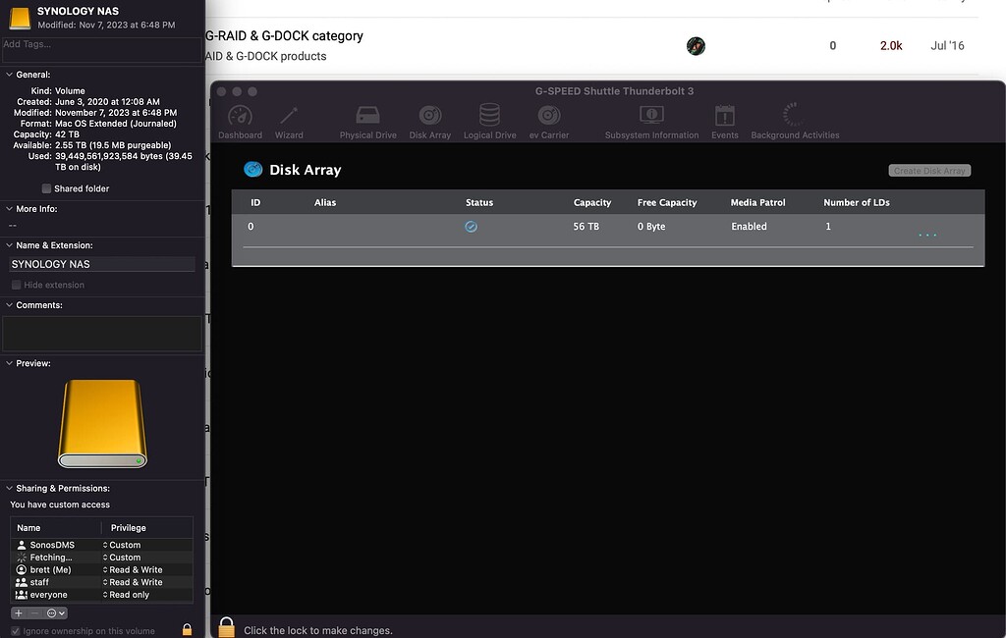Click the Create Disk Array button
The height and width of the screenshot is (638, 1006).
point(929,170)
